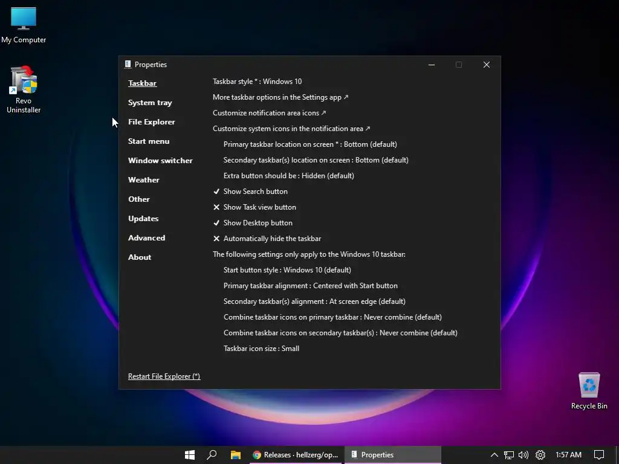Screen dimensions: 619x464
Task: Click the taskbar Search magnifier icon
Action: pos(212,455)
